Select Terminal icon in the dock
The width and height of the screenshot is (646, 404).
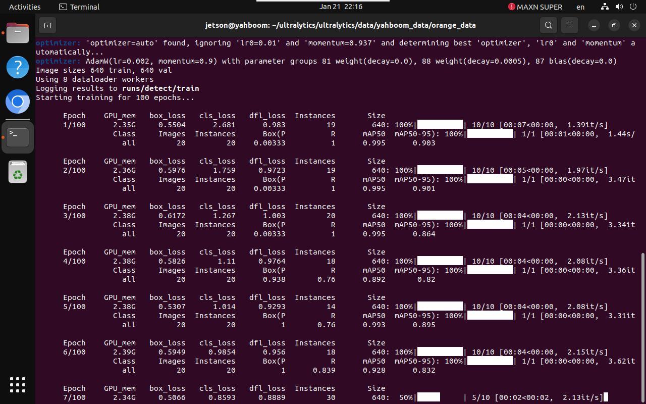click(18, 137)
